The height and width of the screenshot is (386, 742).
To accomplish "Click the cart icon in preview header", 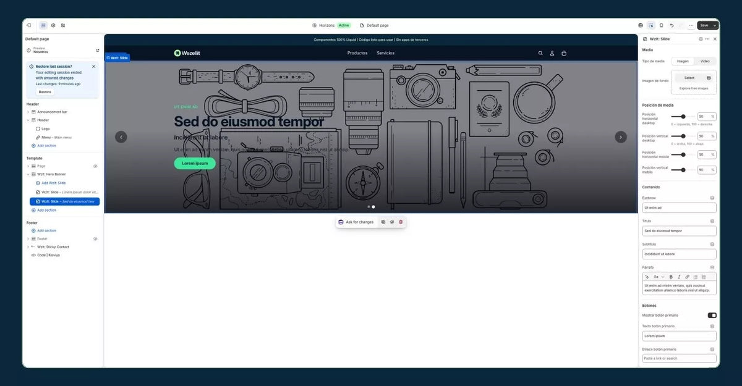I will pyautogui.click(x=564, y=53).
